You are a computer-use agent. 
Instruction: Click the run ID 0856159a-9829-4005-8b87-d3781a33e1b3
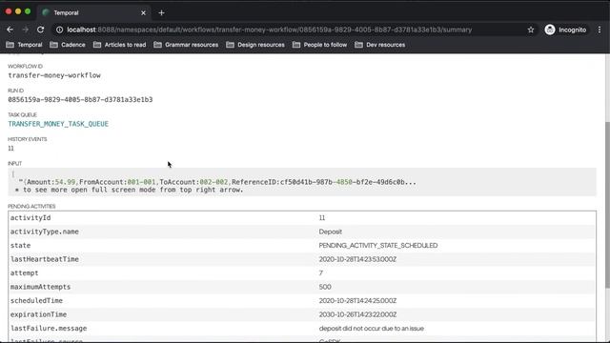[80, 99]
